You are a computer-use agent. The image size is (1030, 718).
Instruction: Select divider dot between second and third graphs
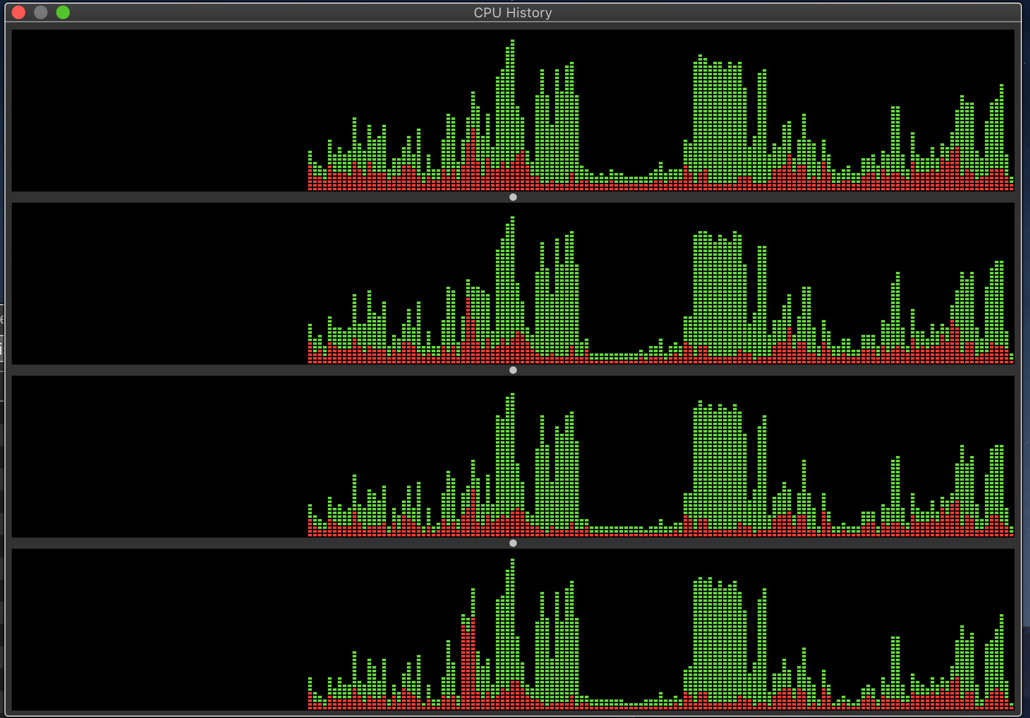tap(513, 370)
